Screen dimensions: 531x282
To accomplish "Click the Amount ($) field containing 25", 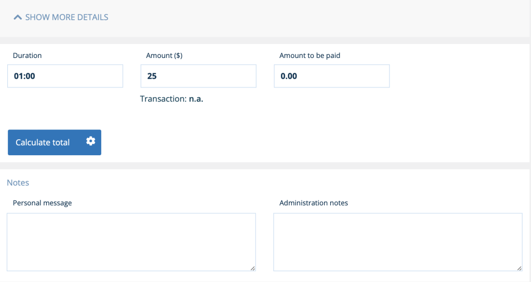I will [198, 76].
